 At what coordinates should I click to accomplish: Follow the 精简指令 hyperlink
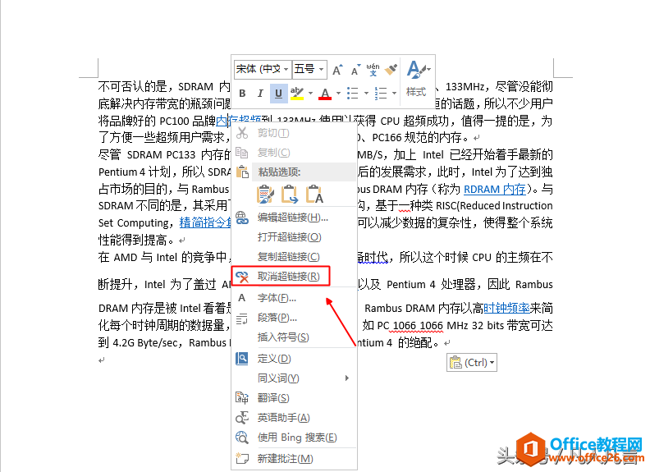click(x=205, y=222)
